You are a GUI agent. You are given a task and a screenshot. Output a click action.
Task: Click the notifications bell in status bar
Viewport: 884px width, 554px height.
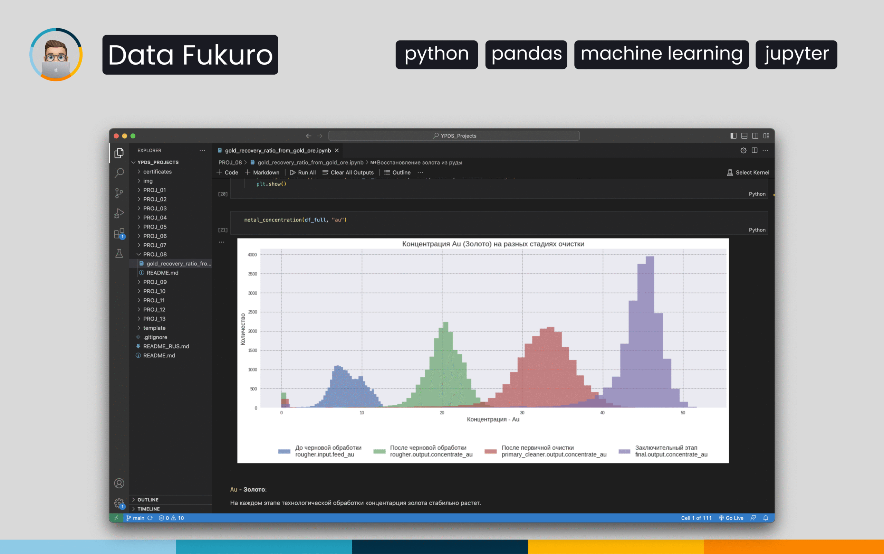click(x=766, y=518)
